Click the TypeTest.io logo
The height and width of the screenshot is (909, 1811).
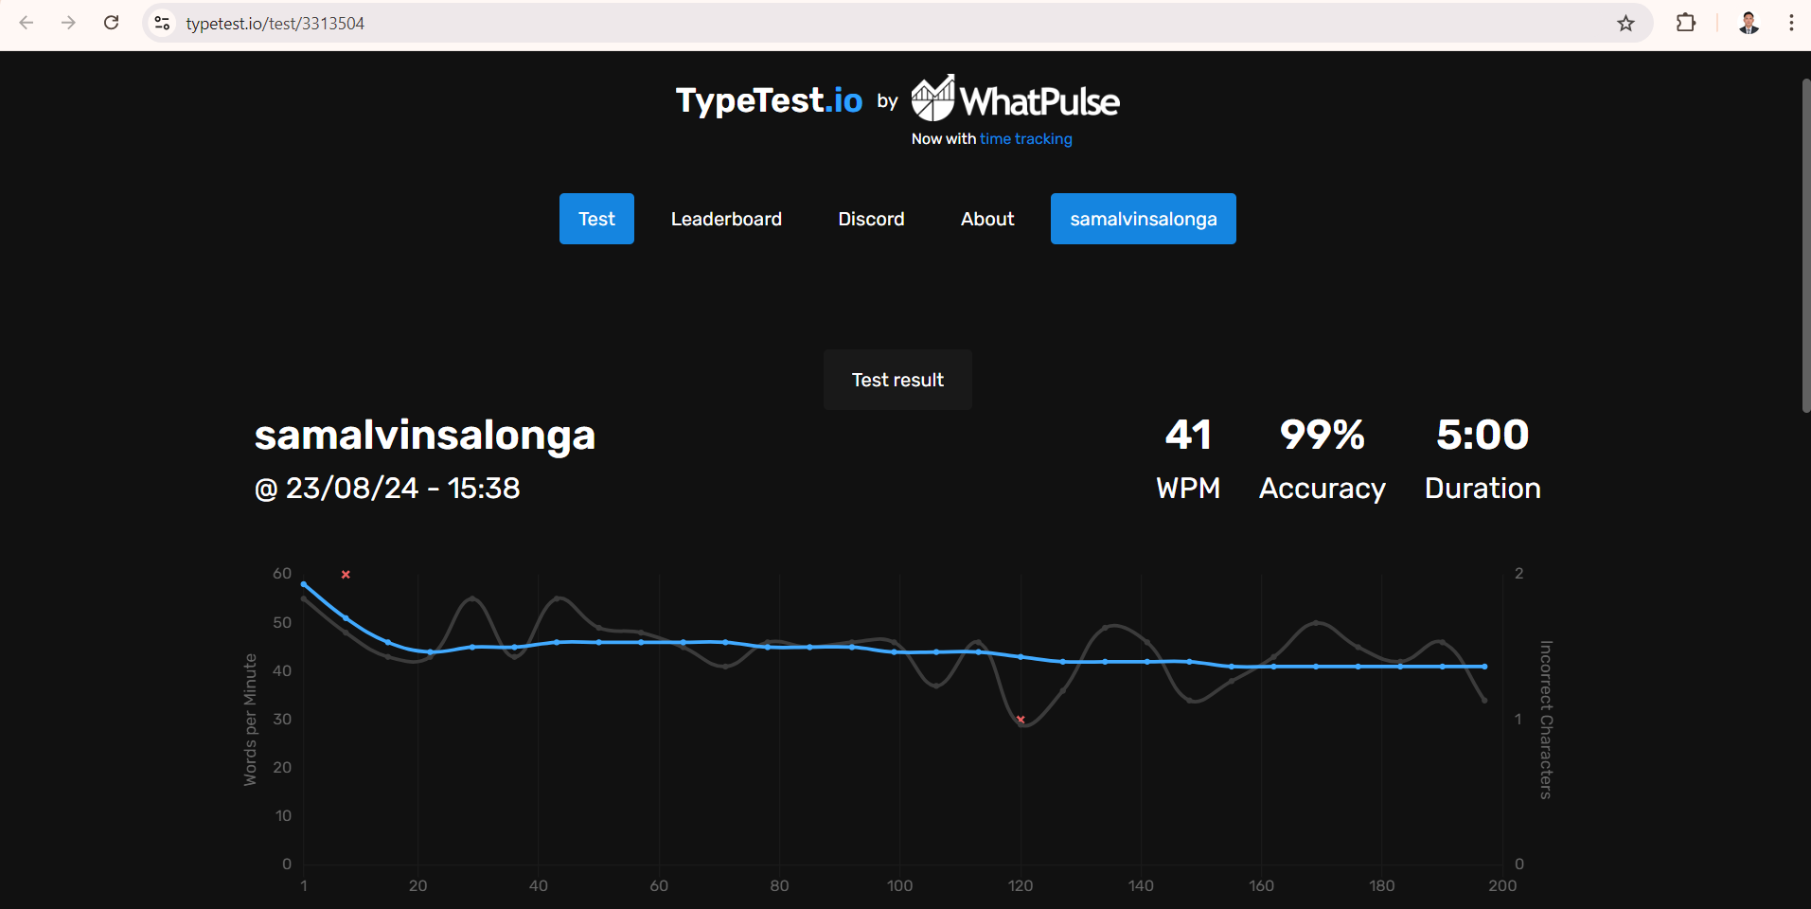click(769, 100)
